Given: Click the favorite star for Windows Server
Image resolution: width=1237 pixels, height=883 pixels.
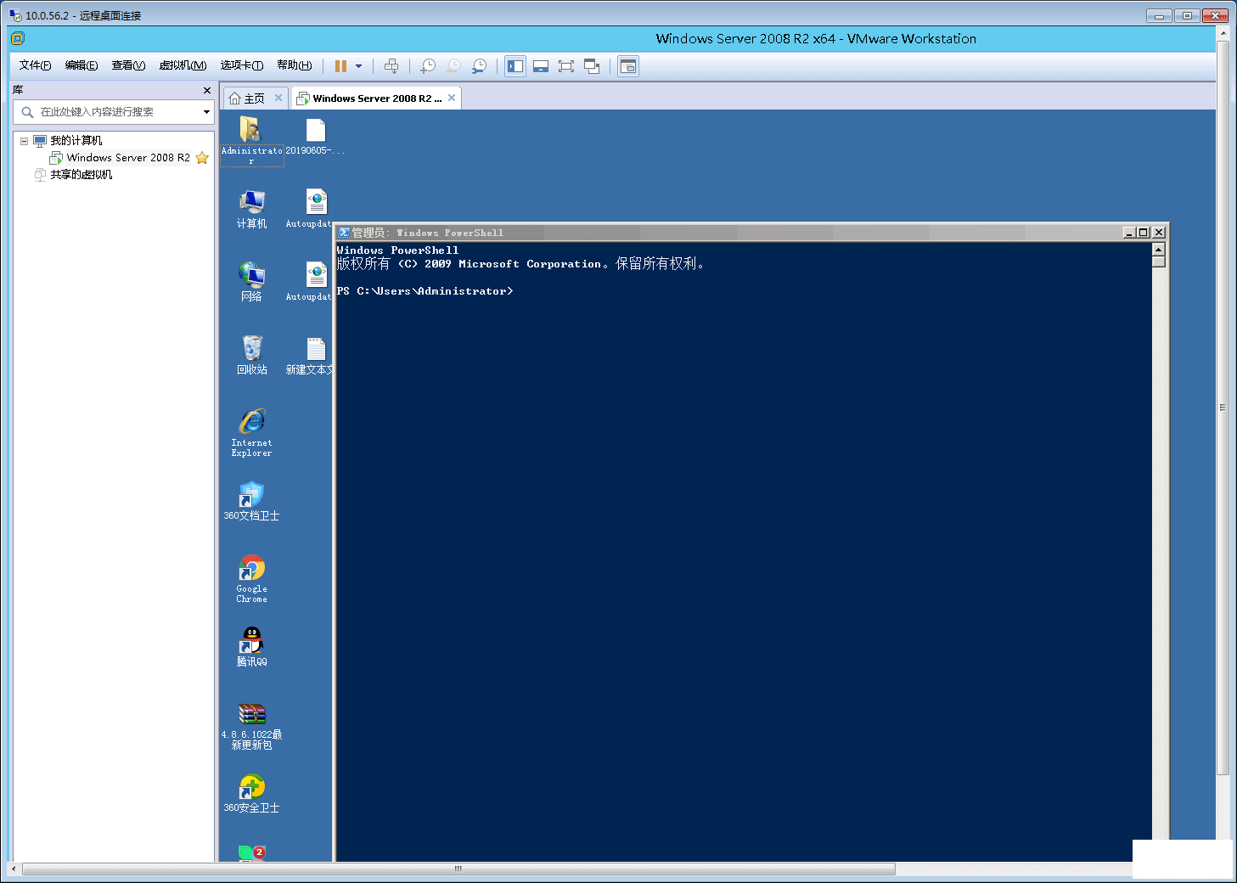Looking at the screenshot, I should (202, 158).
